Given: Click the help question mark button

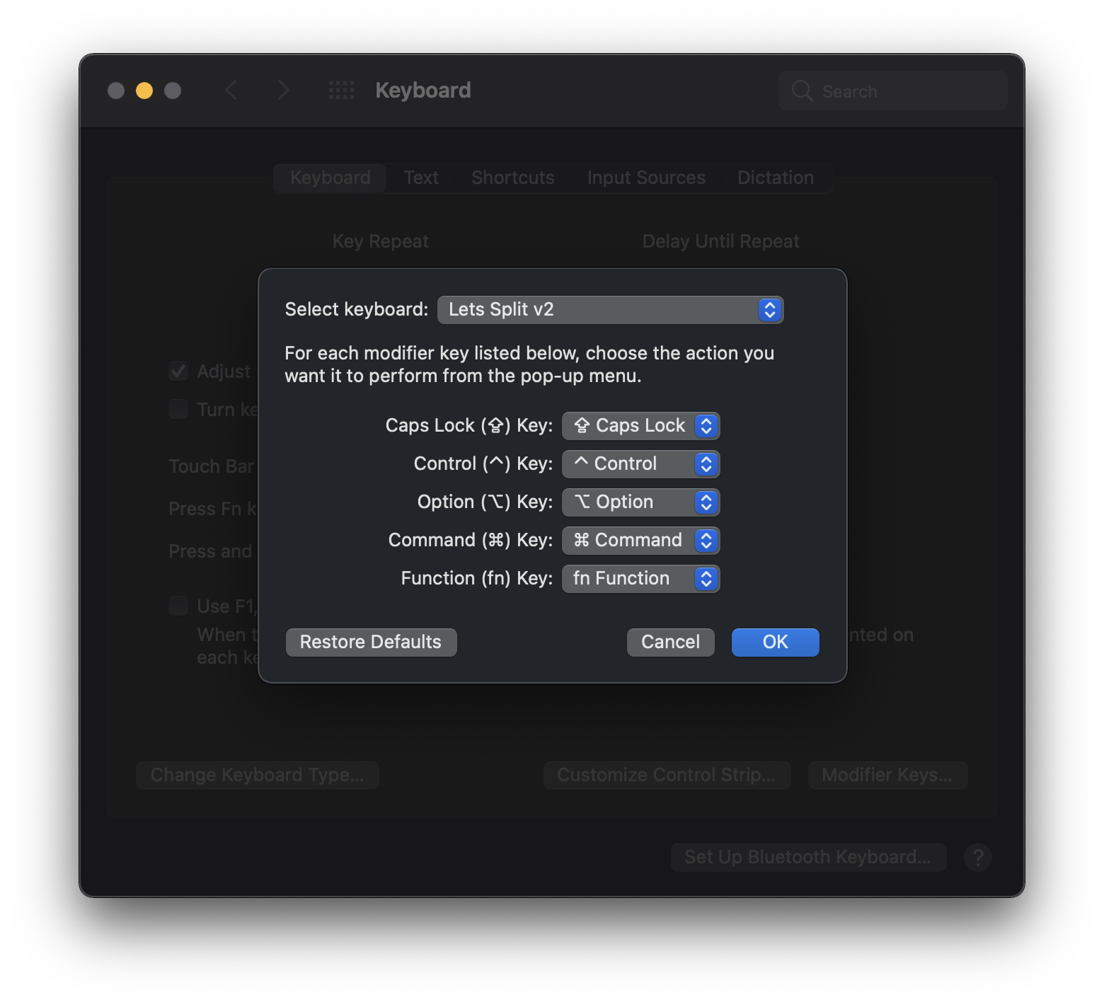Looking at the screenshot, I should 978,858.
